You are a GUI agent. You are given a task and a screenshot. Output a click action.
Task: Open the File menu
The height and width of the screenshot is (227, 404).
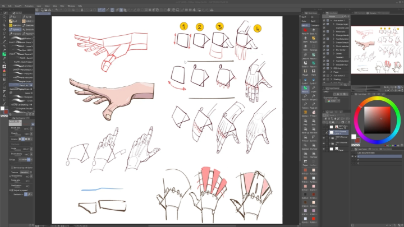click(3, 6)
